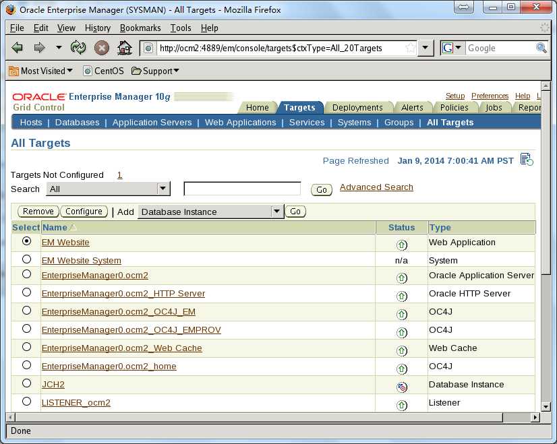The image size is (557, 444).
Task: Bookmark page with star icon in address bar
Action: pos(410,48)
